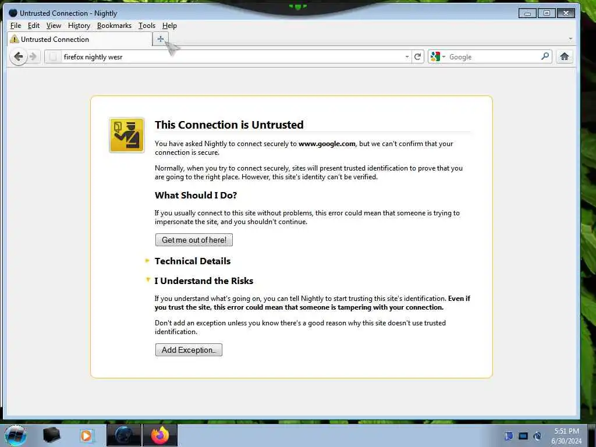Minimize the Nightly window

tap(527, 13)
